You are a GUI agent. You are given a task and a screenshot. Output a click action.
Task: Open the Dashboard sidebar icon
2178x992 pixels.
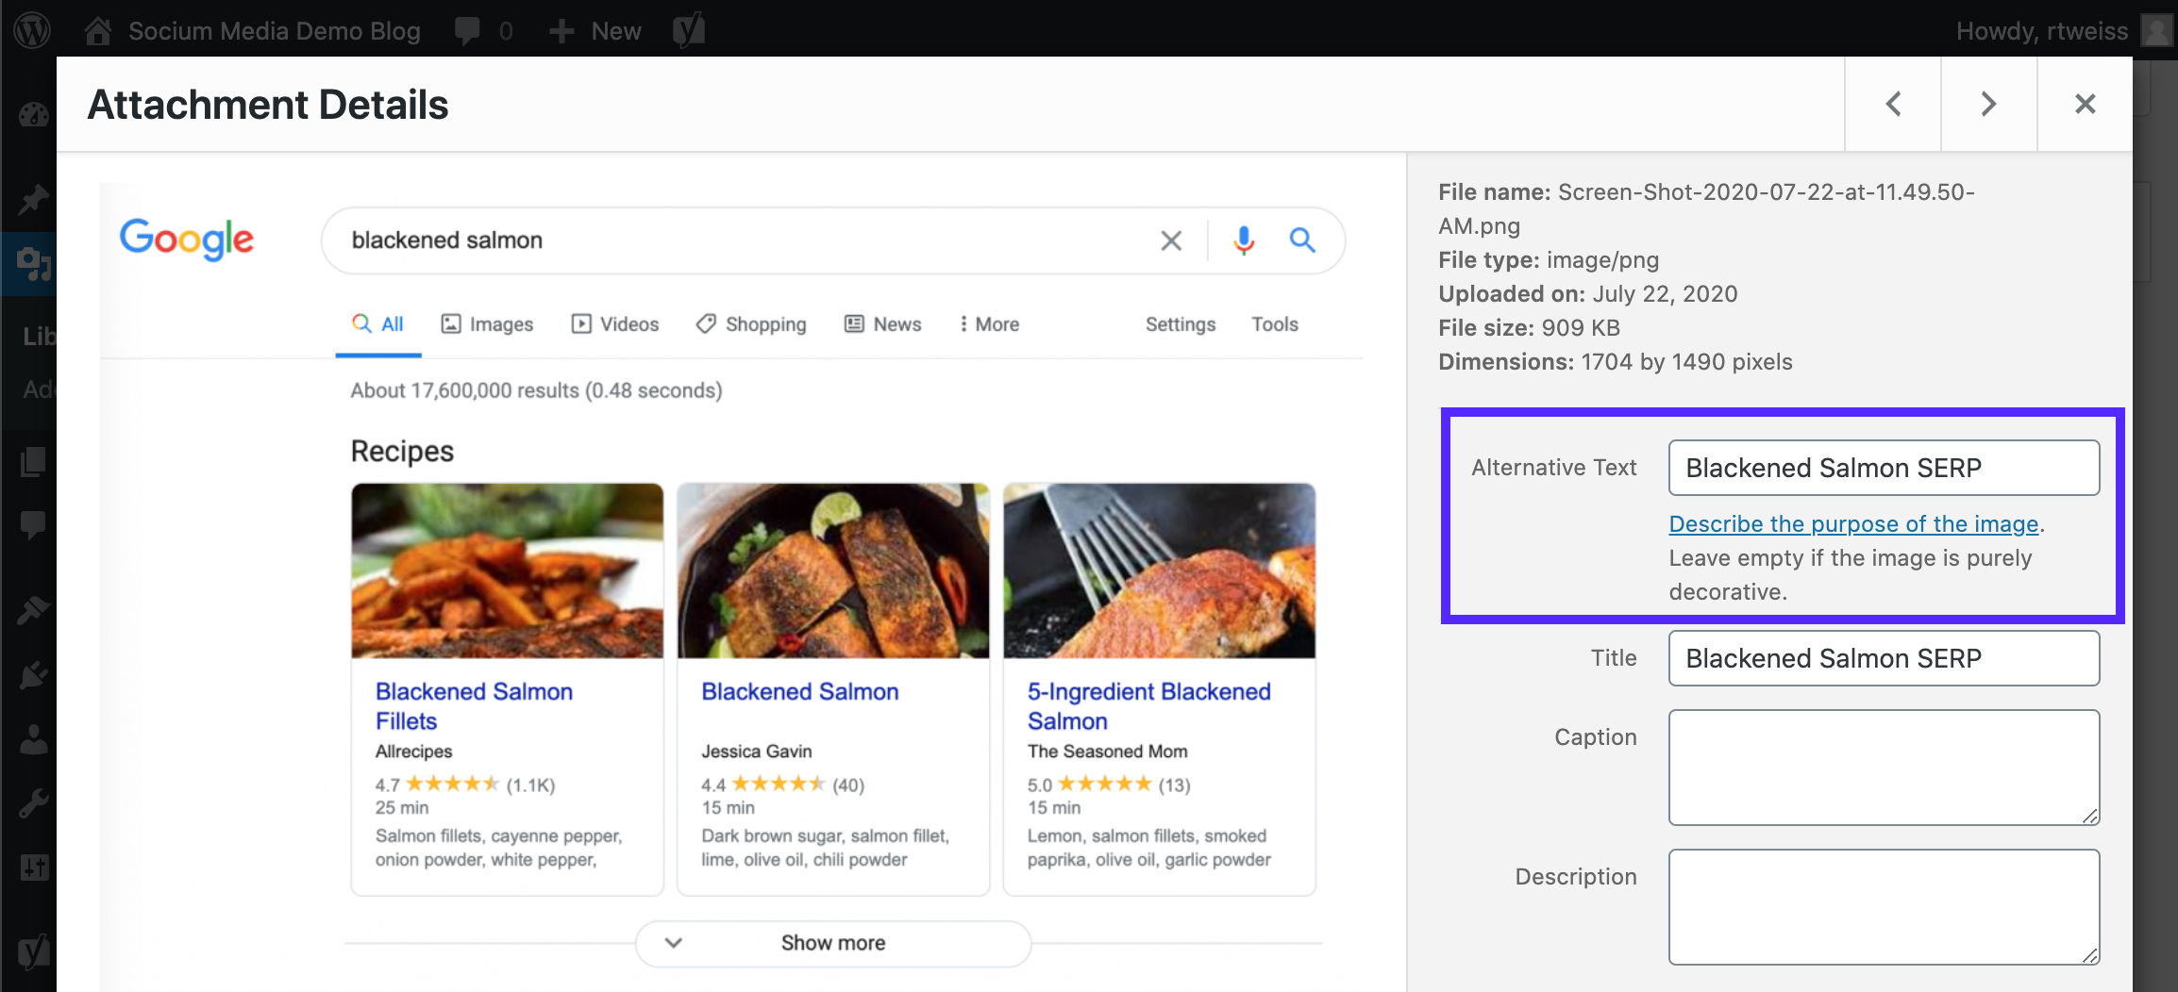coord(33,115)
